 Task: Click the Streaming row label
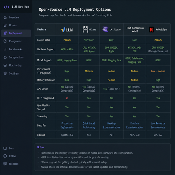click(42, 116)
